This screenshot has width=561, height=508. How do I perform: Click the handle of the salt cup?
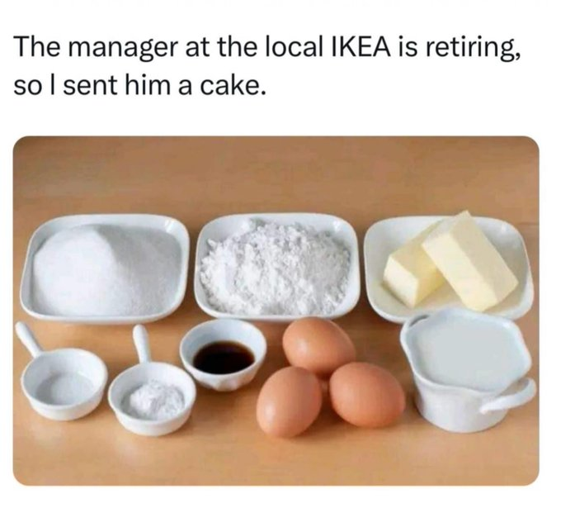click(x=29, y=339)
